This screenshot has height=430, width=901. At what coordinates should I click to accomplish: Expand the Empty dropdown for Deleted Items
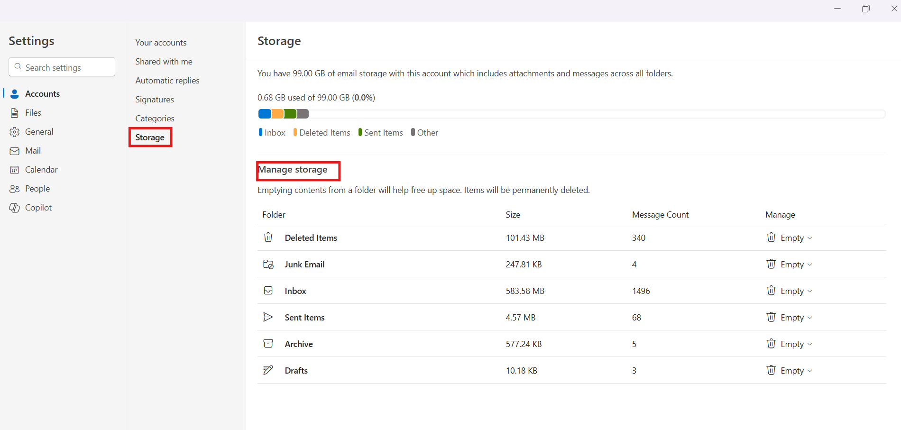[x=811, y=238]
